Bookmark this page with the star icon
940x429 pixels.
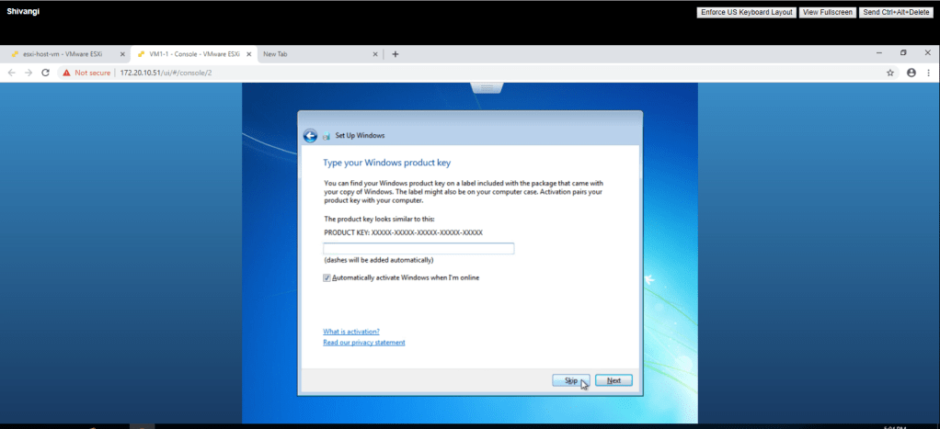[890, 73]
